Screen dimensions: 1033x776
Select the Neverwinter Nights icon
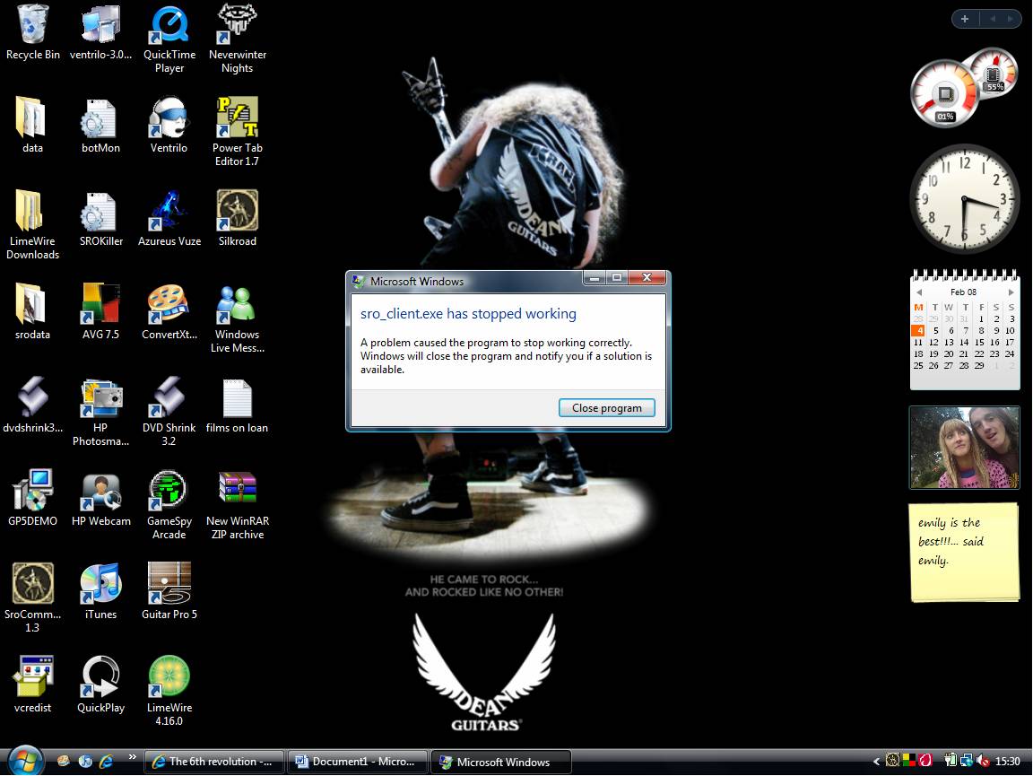click(238, 24)
